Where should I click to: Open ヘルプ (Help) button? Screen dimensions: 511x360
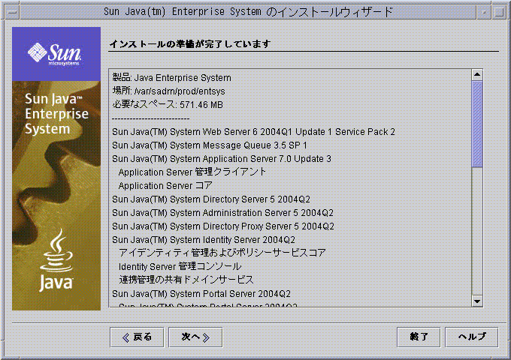tap(472, 337)
